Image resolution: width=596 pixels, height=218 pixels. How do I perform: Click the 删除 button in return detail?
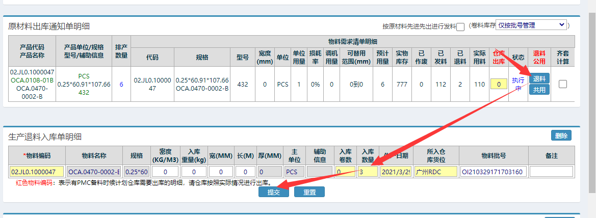coord(561,135)
